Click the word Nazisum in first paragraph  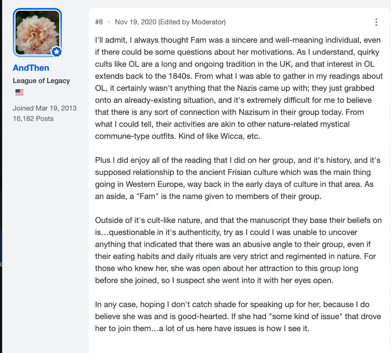(x=254, y=112)
